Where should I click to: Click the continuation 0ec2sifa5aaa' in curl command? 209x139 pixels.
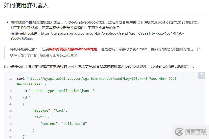click(x=30, y=84)
